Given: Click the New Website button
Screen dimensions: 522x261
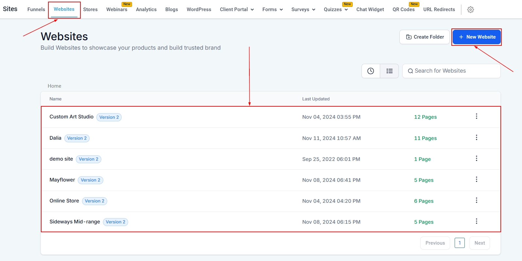Looking at the screenshot, I should (x=477, y=37).
